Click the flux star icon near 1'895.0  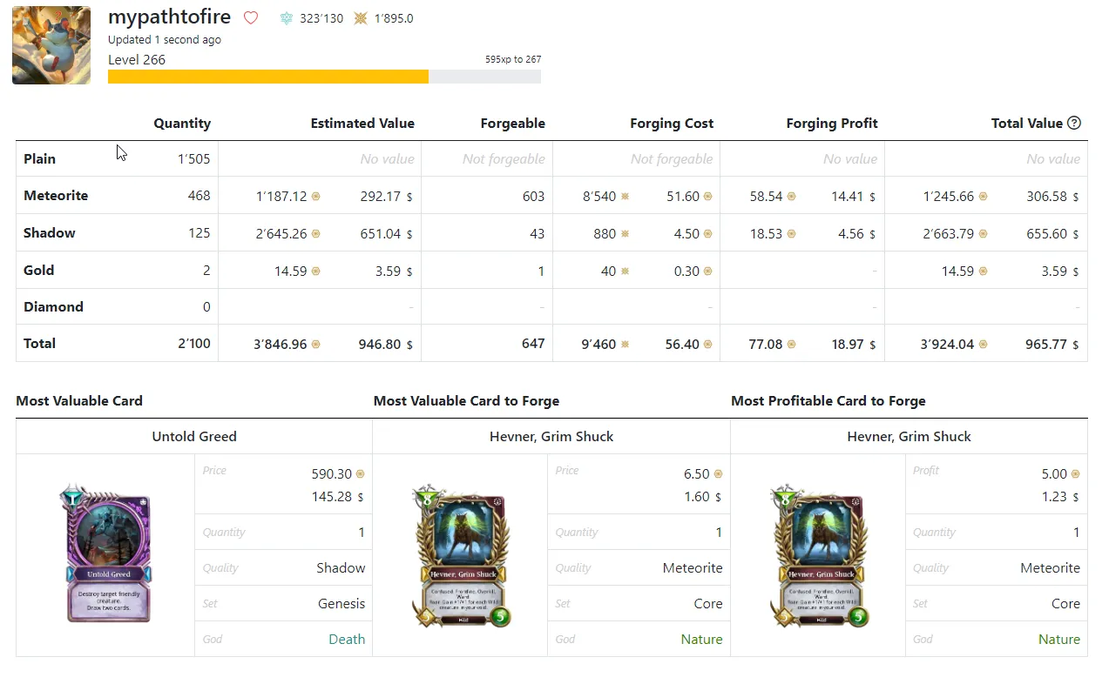coord(361,18)
